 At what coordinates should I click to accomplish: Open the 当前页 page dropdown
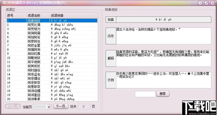pyautogui.click(x=42, y=106)
